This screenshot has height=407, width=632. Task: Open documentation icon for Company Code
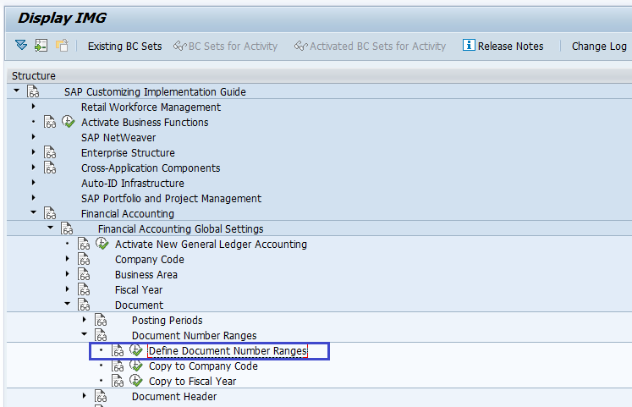(x=84, y=259)
